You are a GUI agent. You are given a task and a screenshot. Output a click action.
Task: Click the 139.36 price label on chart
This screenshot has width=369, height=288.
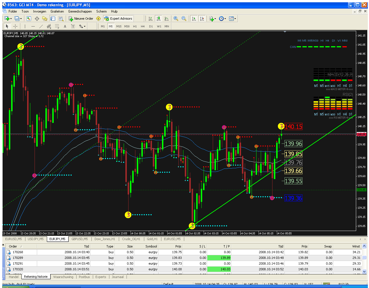coord(293,198)
